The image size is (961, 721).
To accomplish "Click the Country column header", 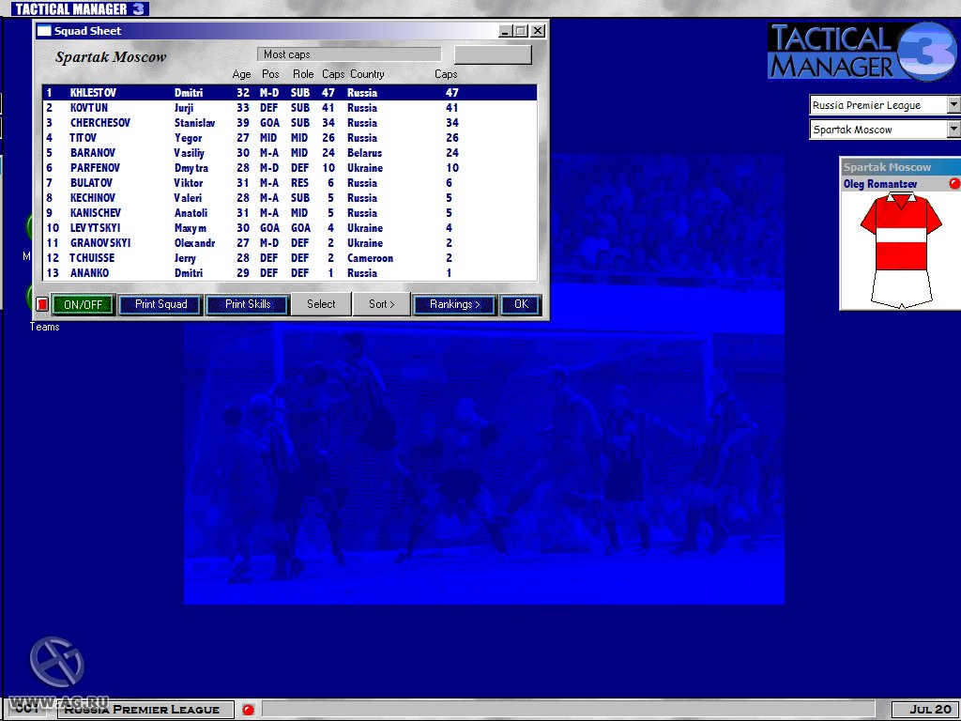I will [x=367, y=74].
